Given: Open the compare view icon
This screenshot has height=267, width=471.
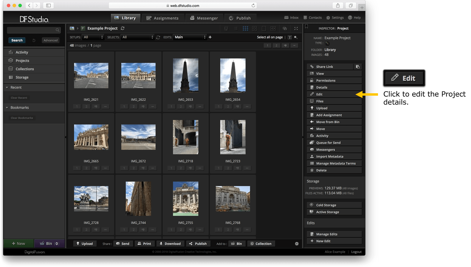Looking at the screenshot, I should click(273, 28).
